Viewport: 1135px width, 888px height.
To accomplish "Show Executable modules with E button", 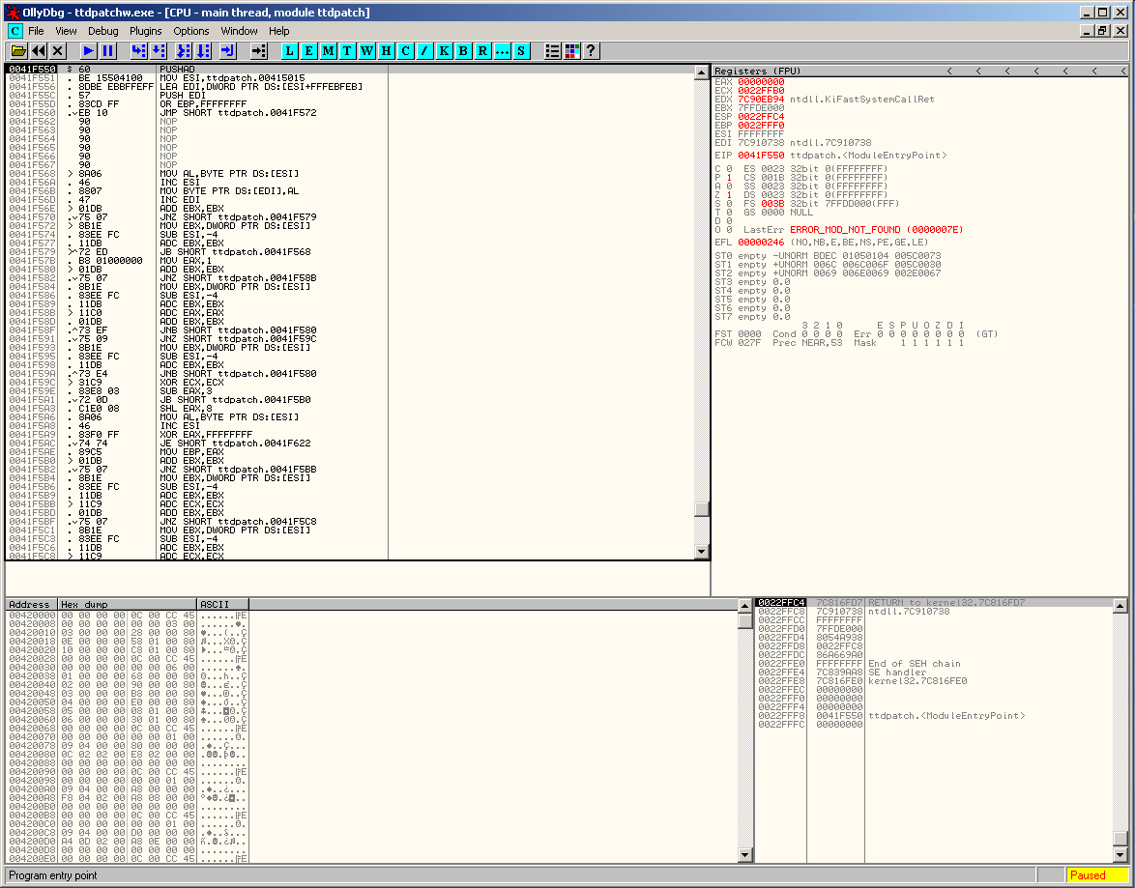I will (309, 50).
